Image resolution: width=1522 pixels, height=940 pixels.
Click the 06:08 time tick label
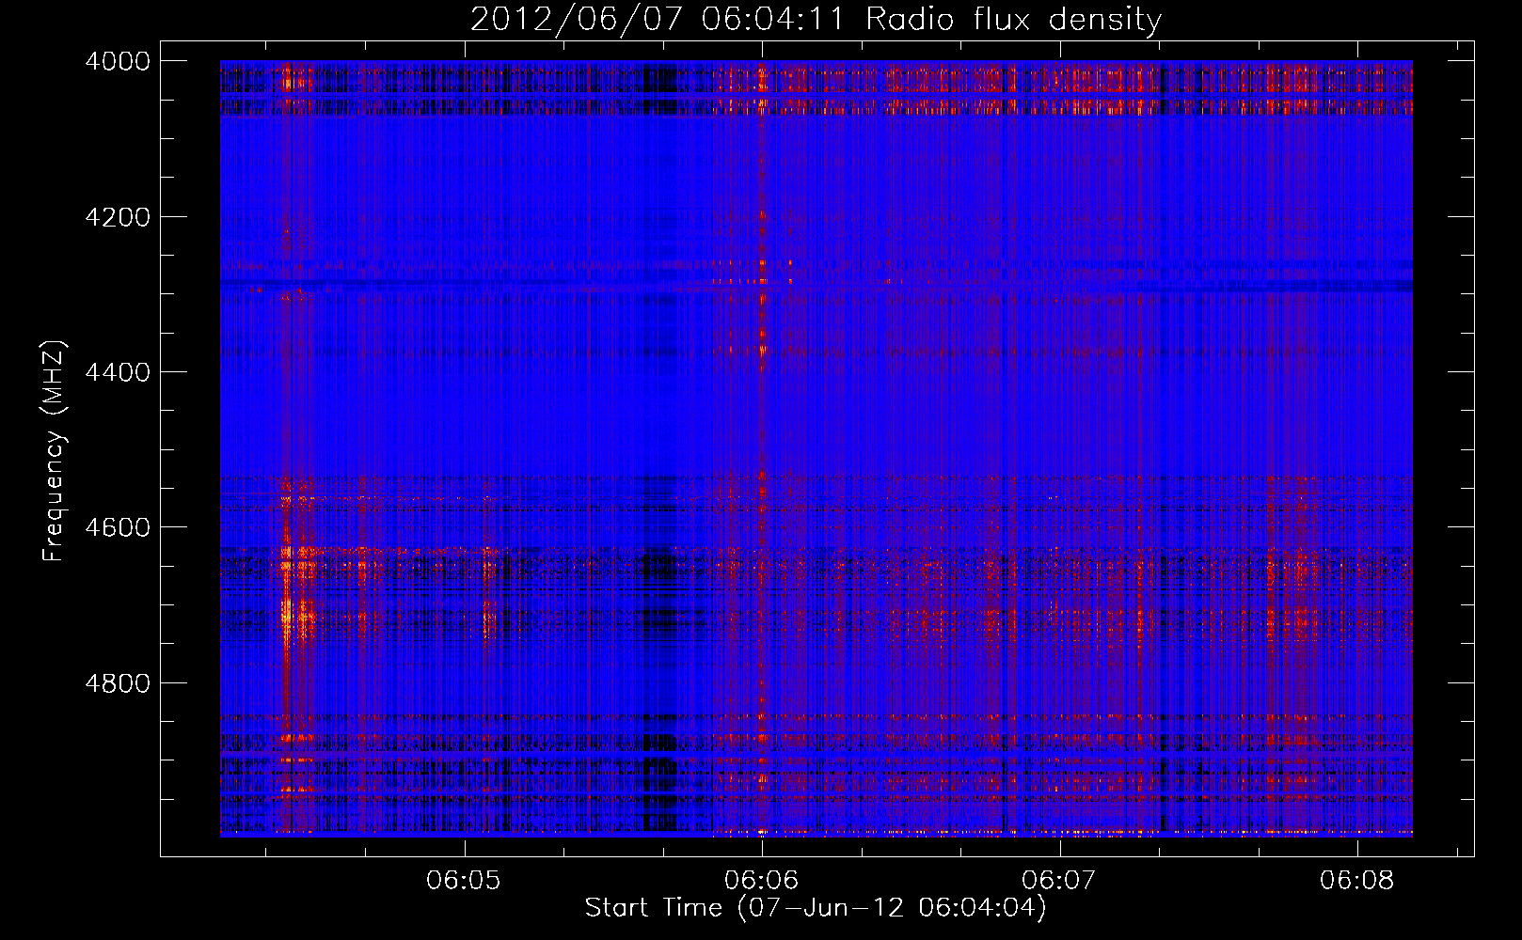click(1357, 880)
